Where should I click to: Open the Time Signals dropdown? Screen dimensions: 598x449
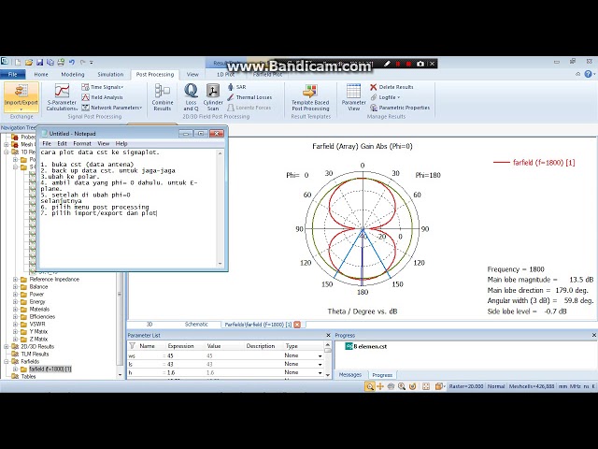pyautogui.click(x=103, y=87)
